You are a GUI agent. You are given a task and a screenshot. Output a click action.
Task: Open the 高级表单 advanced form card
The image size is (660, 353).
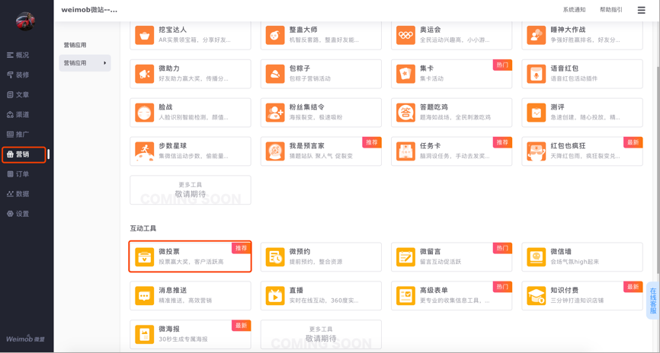point(451,296)
